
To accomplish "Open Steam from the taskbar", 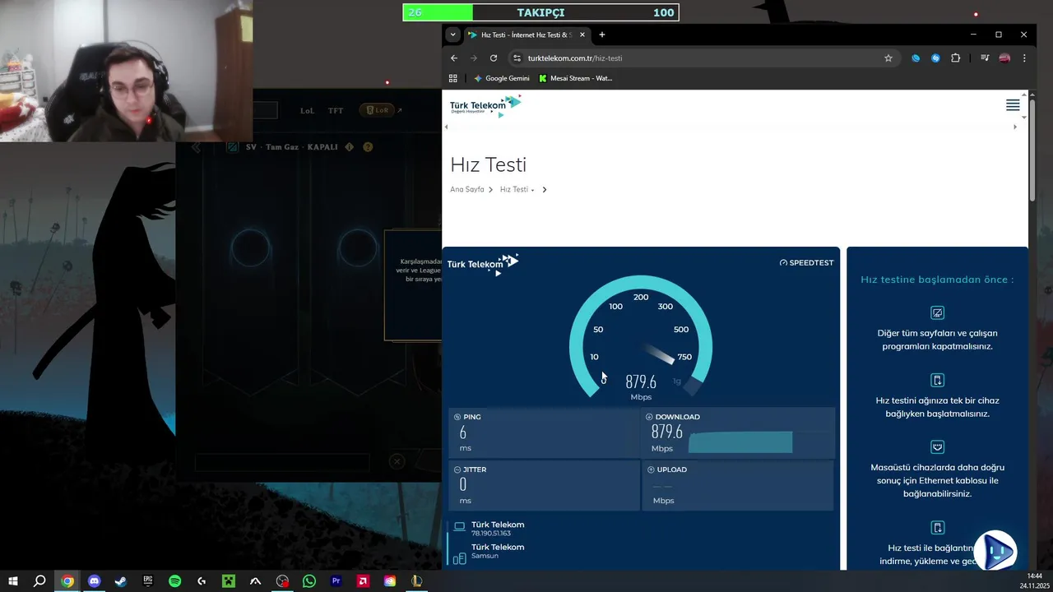I will [121, 581].
